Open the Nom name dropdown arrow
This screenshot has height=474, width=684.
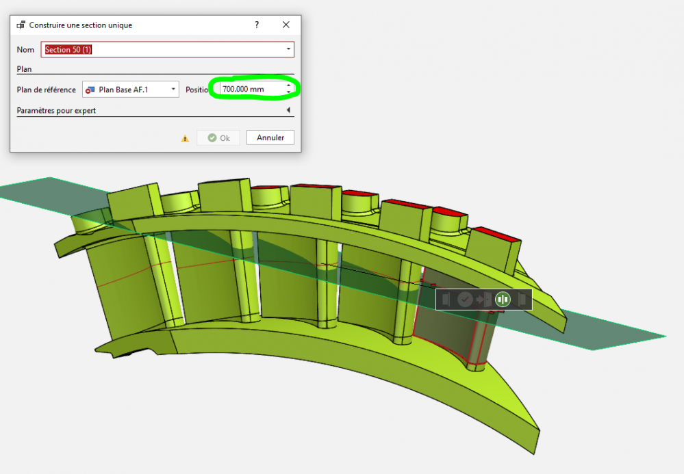click(288, 49)
